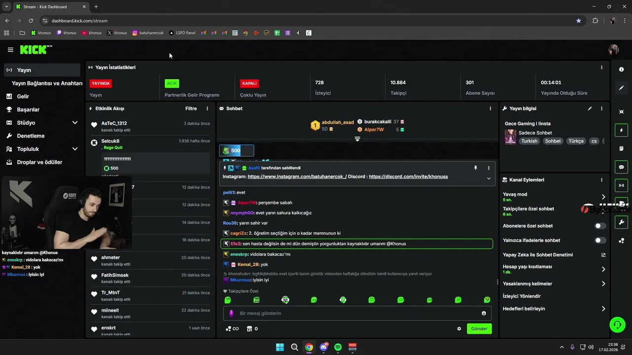Open the hamburger menu beside the Kick logo
This screenshot has height=355, width=632.
[10, 50]
